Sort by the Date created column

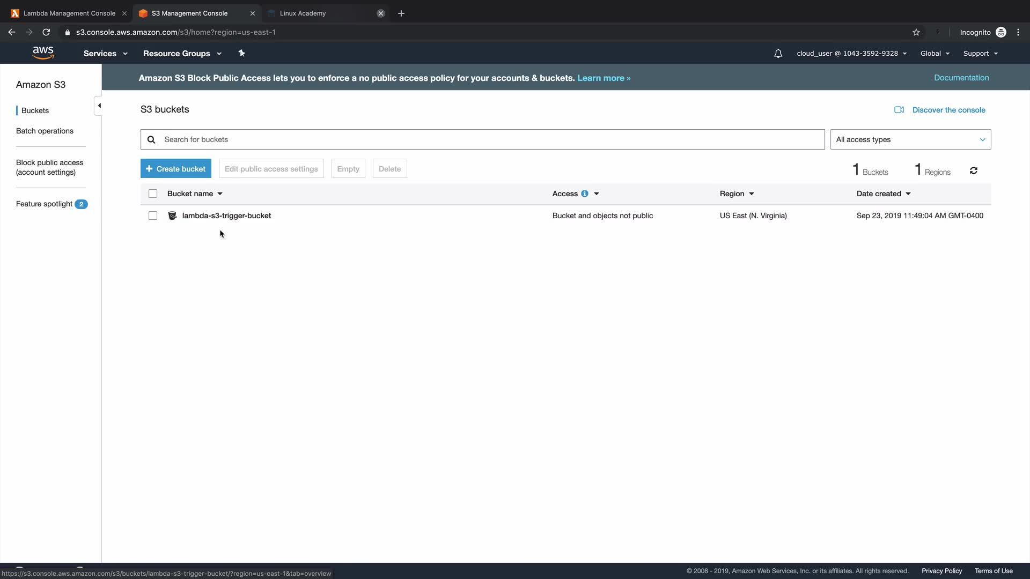883,194
